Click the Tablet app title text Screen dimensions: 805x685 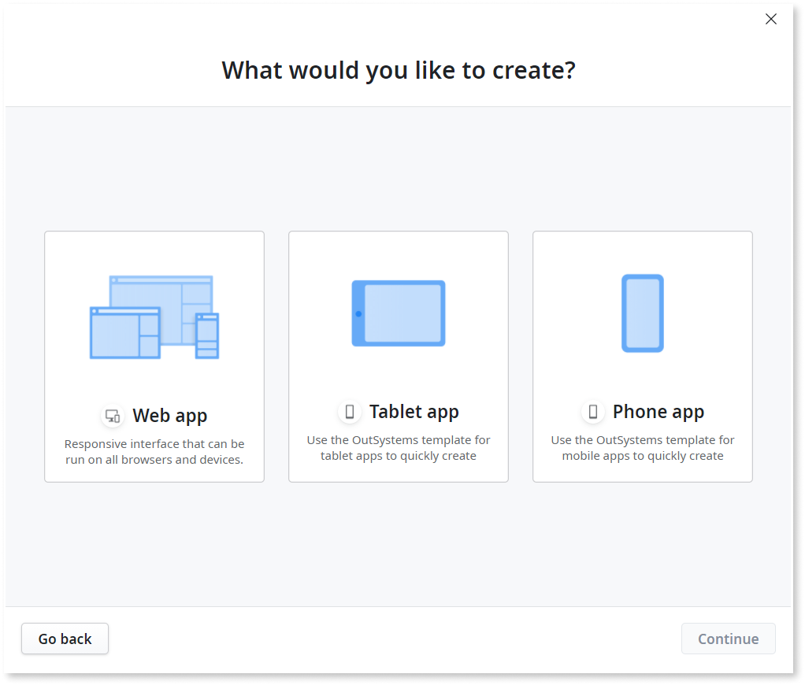(414, 411)
